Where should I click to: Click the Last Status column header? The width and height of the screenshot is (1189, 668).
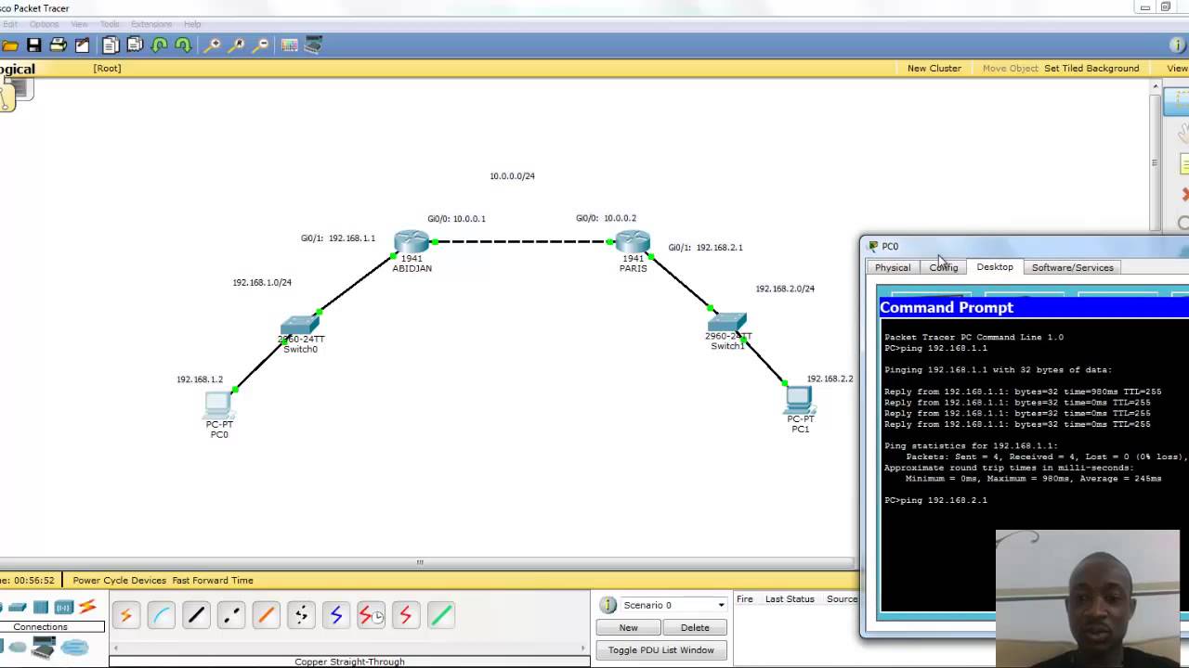(790, 598)
